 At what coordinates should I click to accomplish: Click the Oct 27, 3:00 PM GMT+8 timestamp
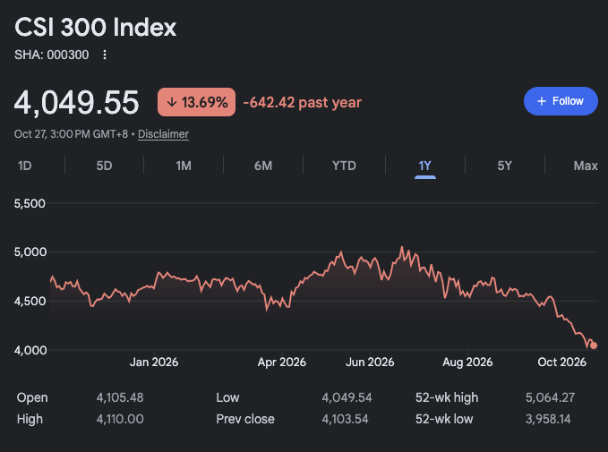coord(71,134)
